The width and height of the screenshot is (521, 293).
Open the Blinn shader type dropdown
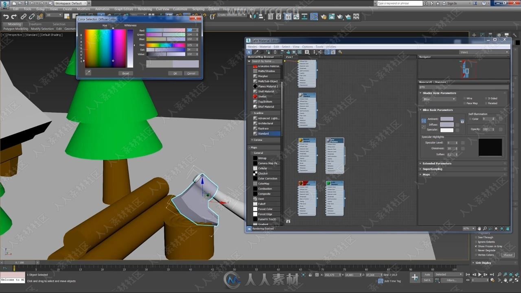click(439, 99)
